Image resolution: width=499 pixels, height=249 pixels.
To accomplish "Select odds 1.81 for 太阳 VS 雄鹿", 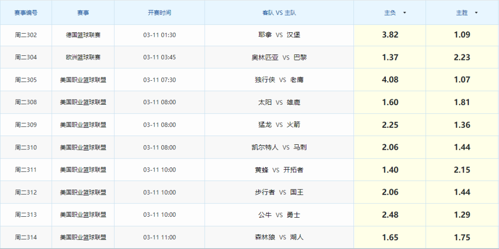I will 462,102.
